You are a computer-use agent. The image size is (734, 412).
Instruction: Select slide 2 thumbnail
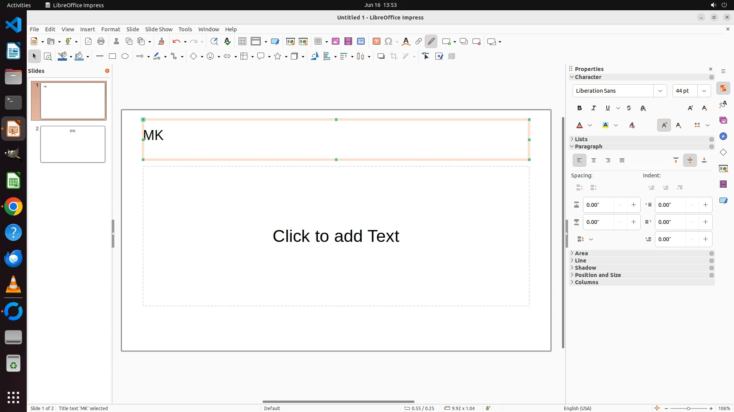tap(73, 144)
